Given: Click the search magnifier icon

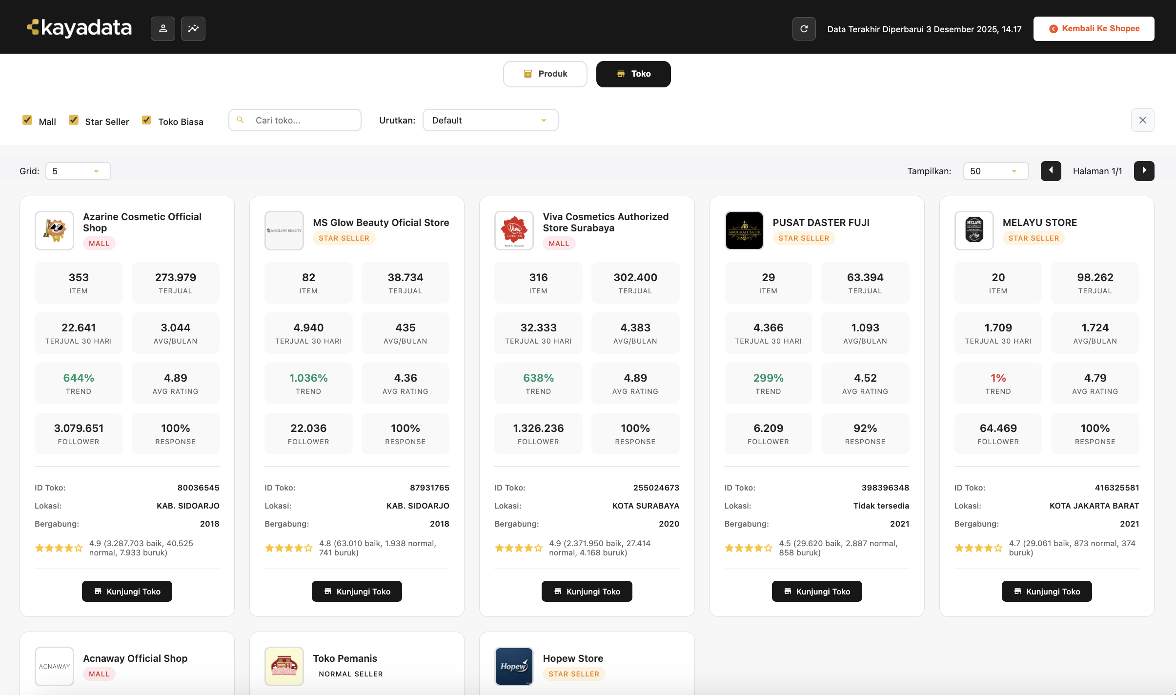Looking at the screenshot, I should click(240, 120).
